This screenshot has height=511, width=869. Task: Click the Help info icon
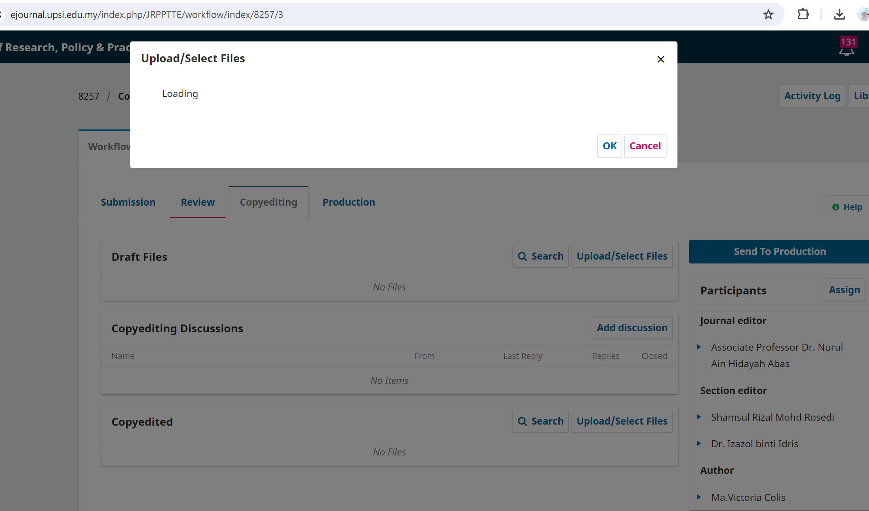pyautogui.click(x=835, y=207)
